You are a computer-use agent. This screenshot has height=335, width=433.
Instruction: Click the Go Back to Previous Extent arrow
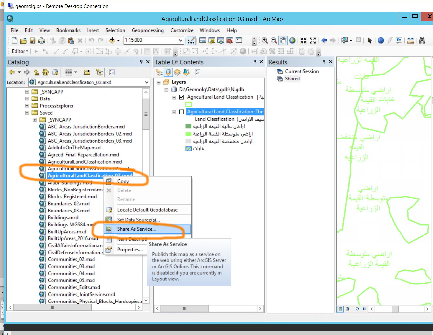[324, 40]
